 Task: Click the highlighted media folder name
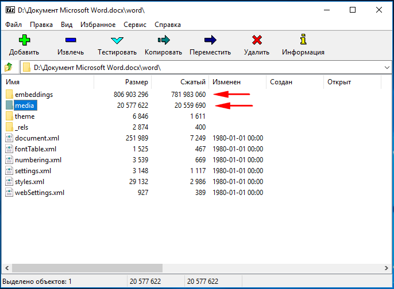click(x=25, y=106)
